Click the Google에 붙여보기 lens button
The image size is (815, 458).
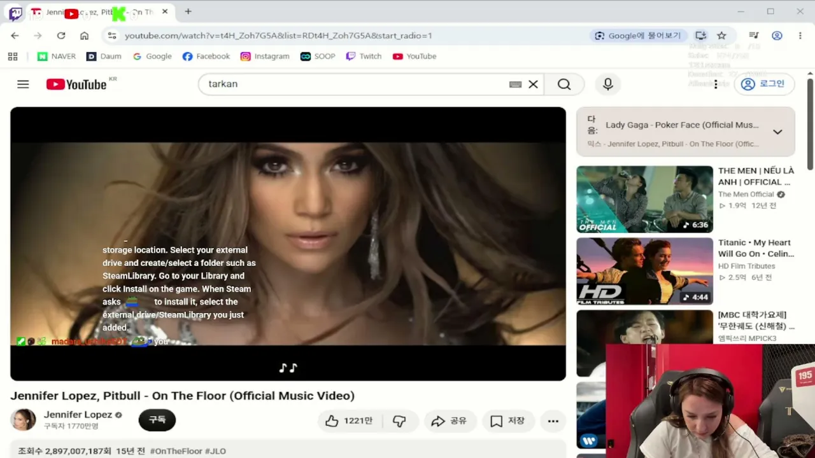click(639, 36)
